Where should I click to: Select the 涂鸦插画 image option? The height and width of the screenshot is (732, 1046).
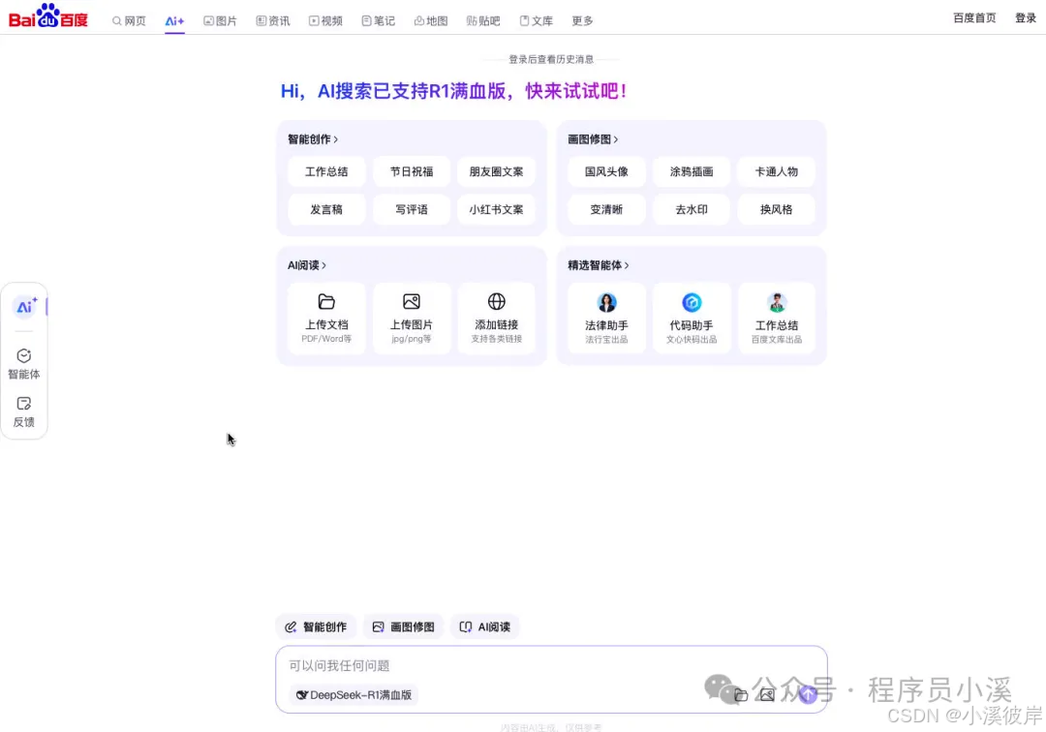click(692, 171)
